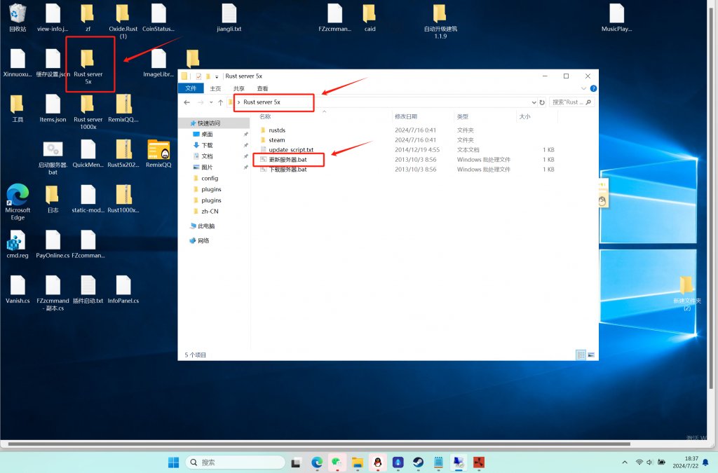Sort files by the 修改日期 column header
The height and width of the screenshot is (473, 718).
tap(406, 116)
